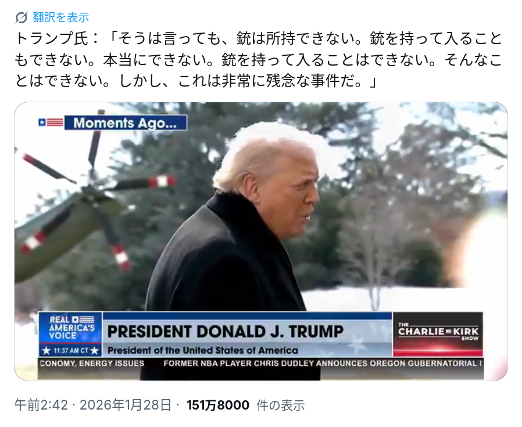522x427 pixels.
Task: Open the 151万8000 view count
Action: [218, 405]
